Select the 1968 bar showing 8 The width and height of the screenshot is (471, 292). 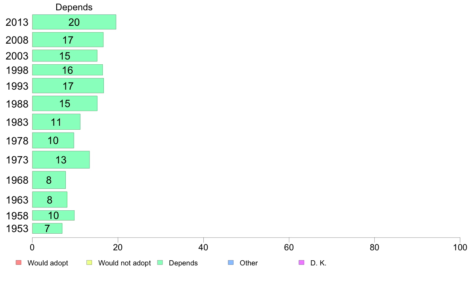click(x=49, y=180)
